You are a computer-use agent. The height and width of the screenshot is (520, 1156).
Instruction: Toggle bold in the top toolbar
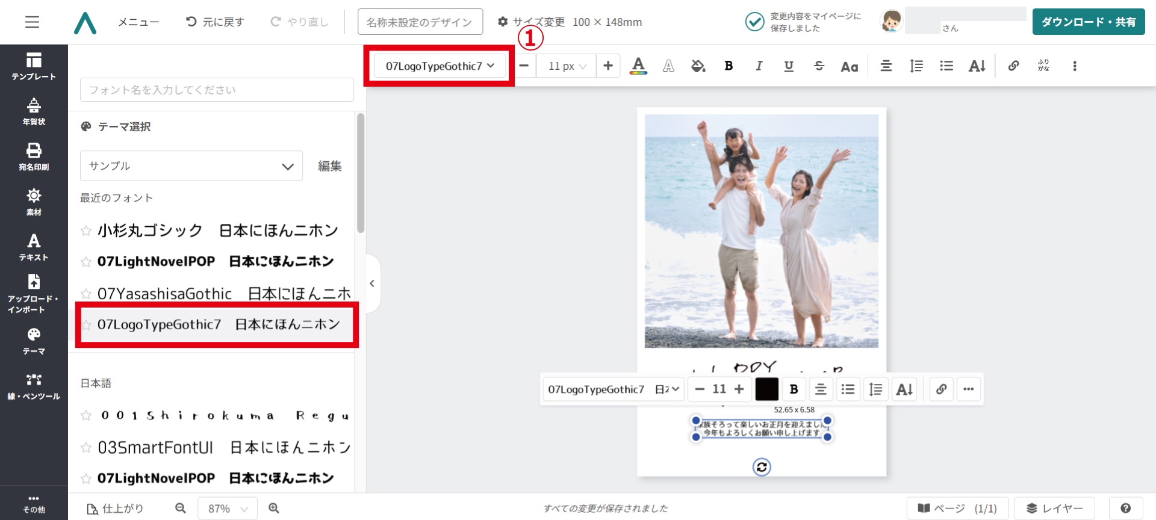pos(729,66)
